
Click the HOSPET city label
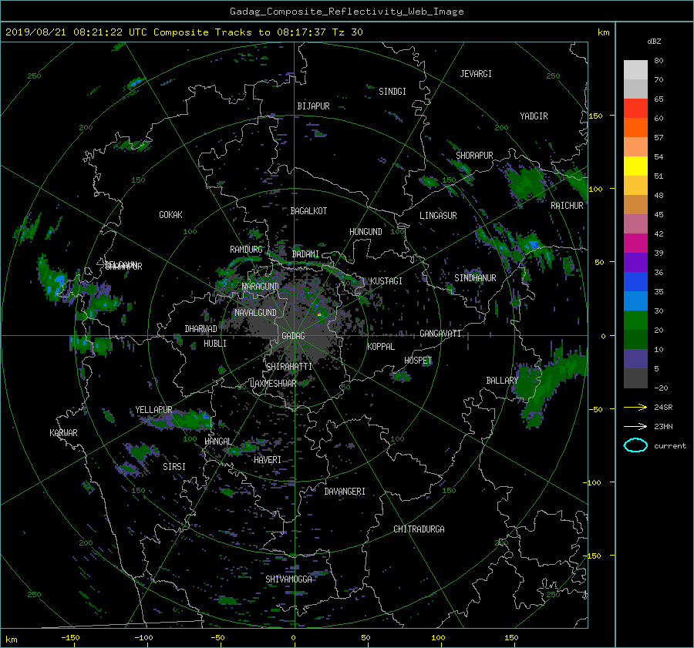click(x=418, y=361)
